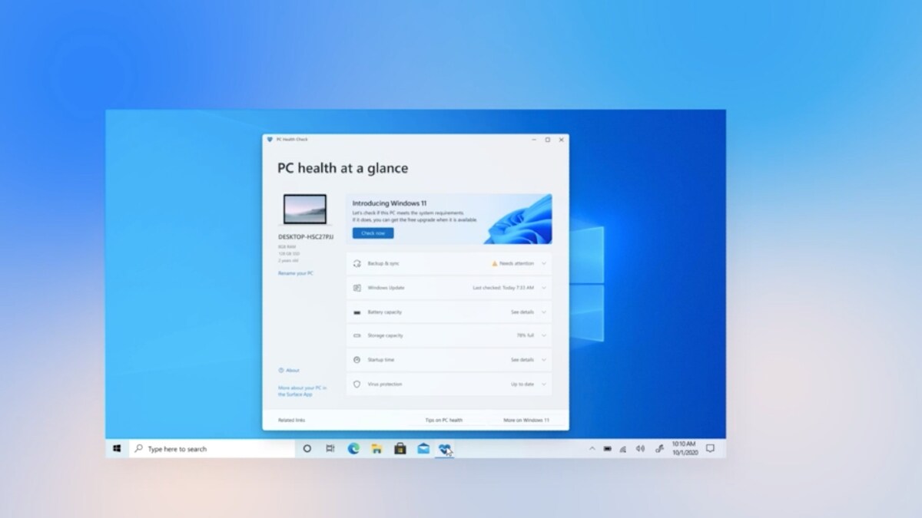922x518 pixels.
Task: Expand the Virus protection section
Action: tap(545, 384)
